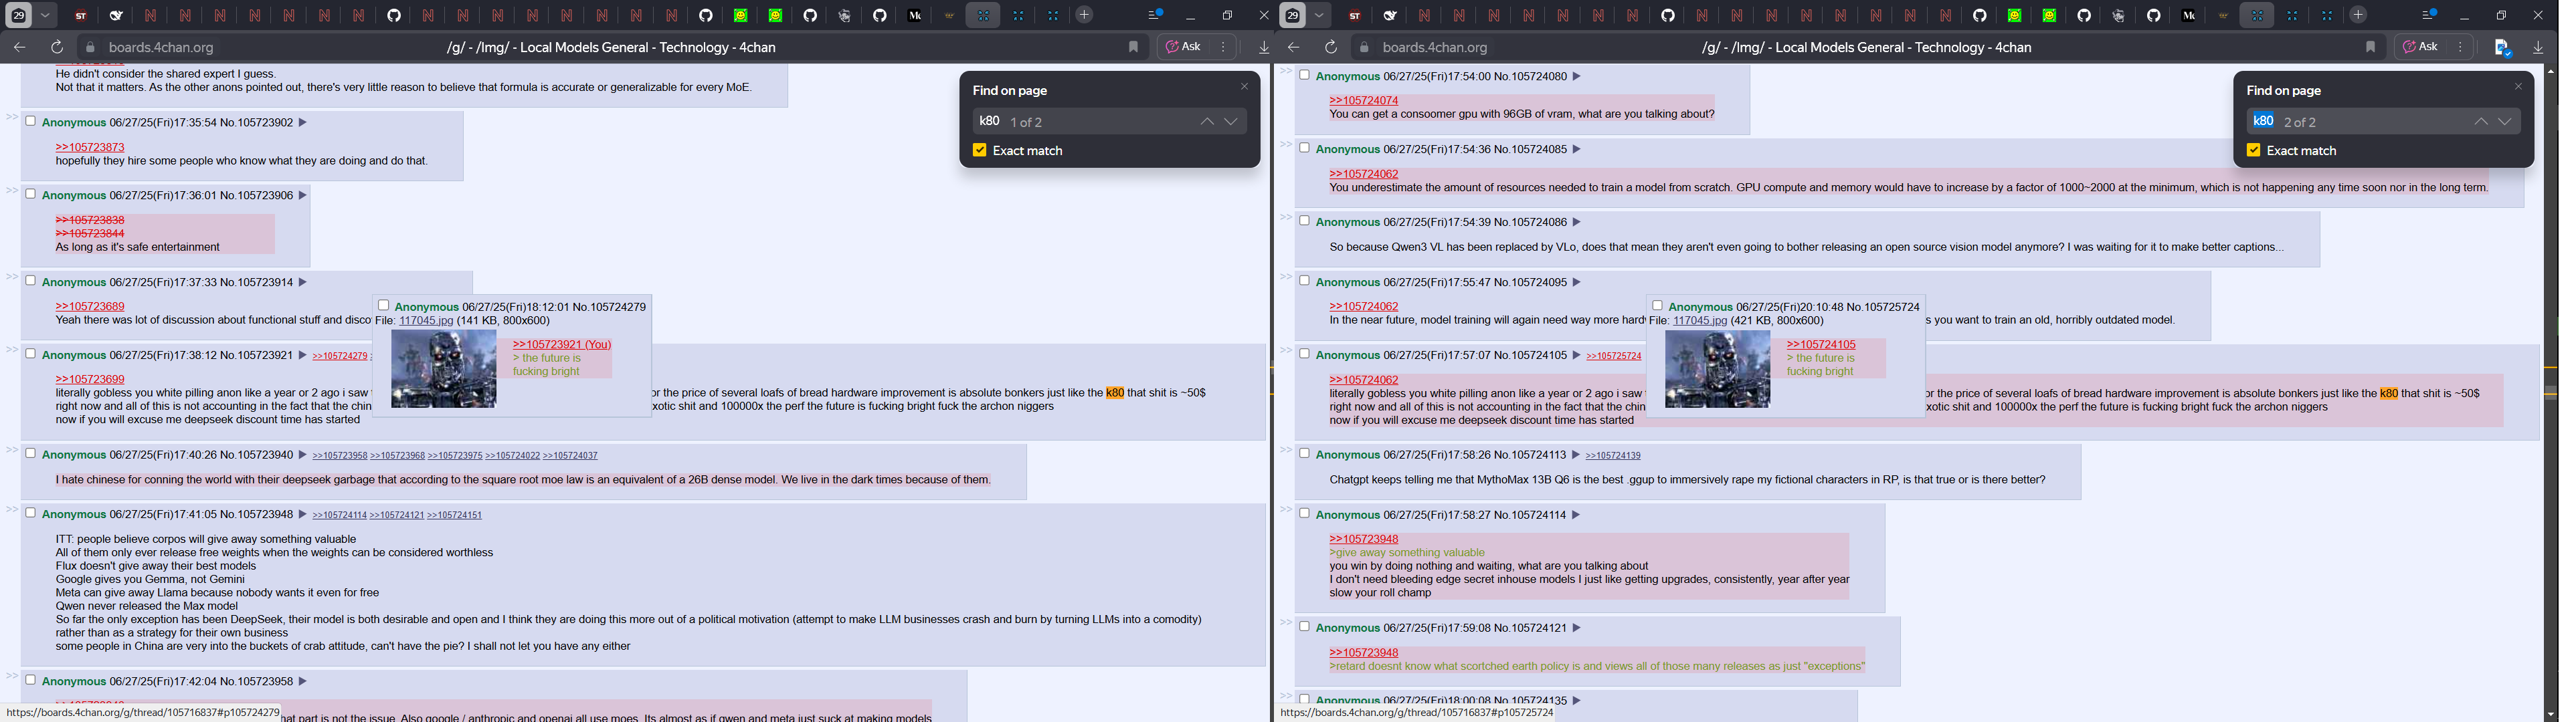
Task: Follow quote link >>105723873 in left window
Action: point(90,147)
